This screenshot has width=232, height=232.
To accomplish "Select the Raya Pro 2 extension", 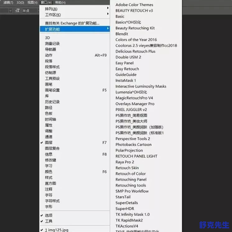I will tap(125, 162).
